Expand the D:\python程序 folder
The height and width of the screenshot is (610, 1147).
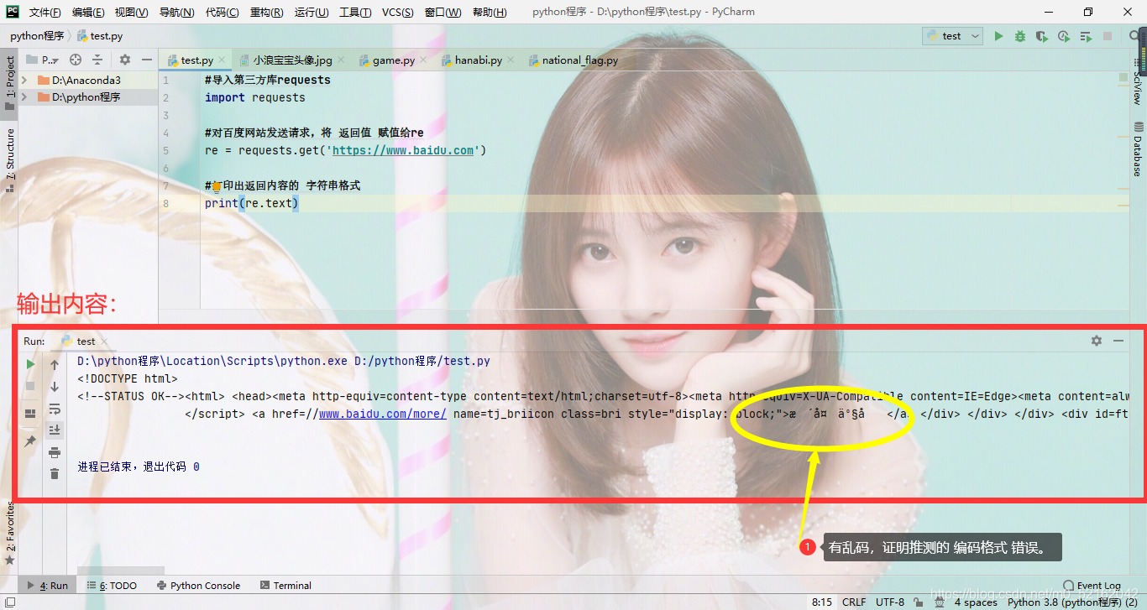point(24,97)
